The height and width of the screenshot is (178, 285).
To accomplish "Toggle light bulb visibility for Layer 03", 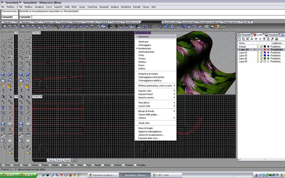I will 258,56.
